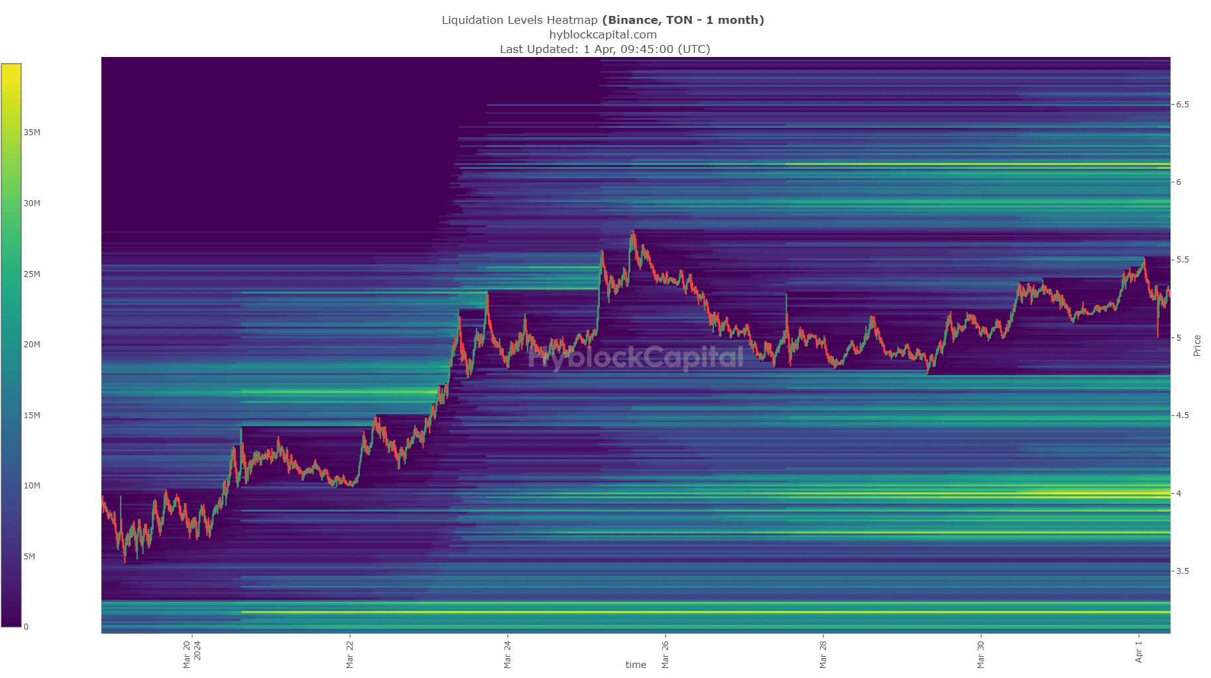Click the 4.5 price axis tick

tap(1182, 416)
